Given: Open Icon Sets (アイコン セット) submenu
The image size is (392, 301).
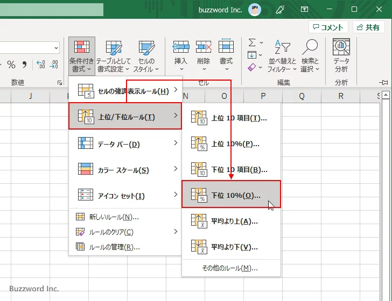Looking at the screenshot, I should 125,195.
